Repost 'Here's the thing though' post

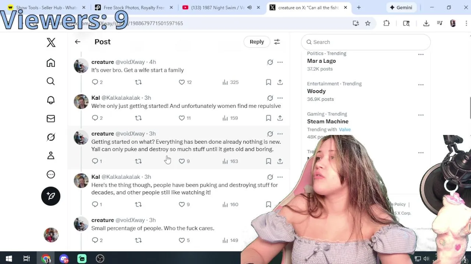[138, 205]
